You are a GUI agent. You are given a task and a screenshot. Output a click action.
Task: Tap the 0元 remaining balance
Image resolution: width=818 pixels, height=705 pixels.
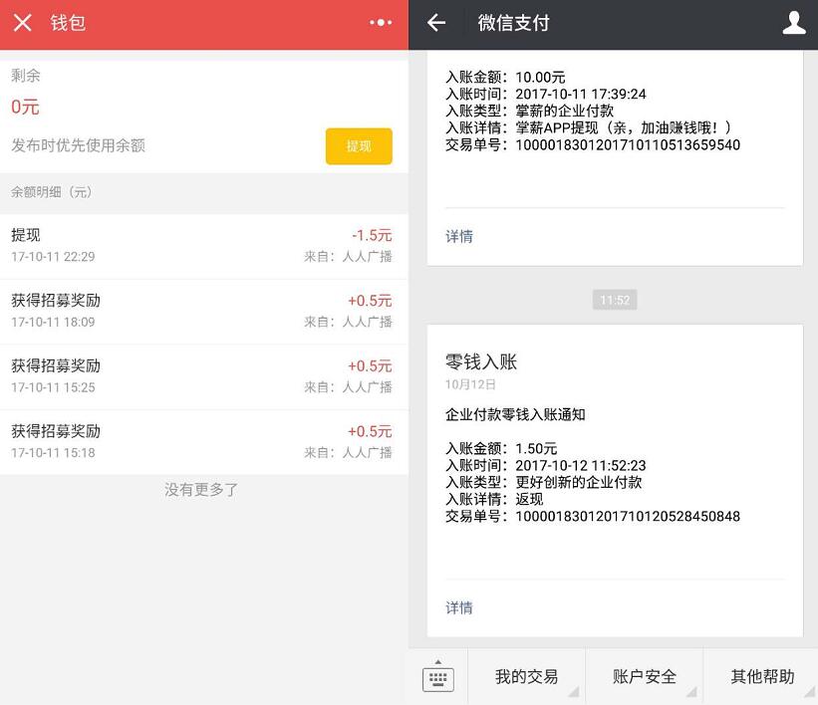coord(25,107)
